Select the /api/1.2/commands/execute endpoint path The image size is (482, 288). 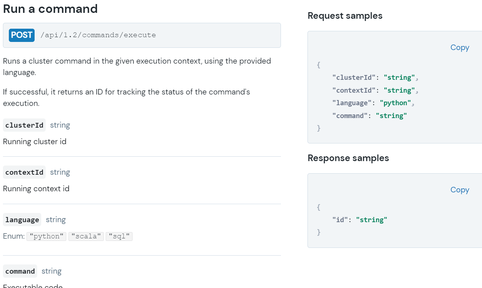pyautogui.click(x=98, y=35)
